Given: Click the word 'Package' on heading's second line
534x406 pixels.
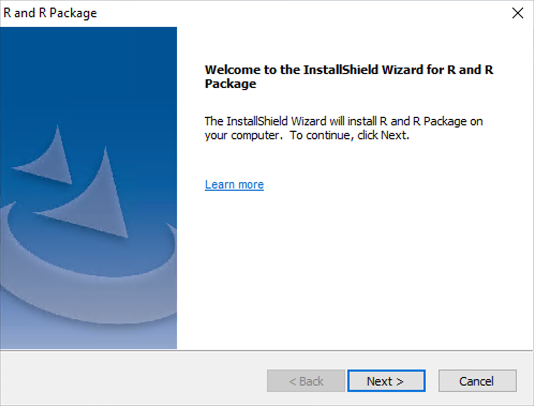Looking at the screenshot, I should click(231, 84).
